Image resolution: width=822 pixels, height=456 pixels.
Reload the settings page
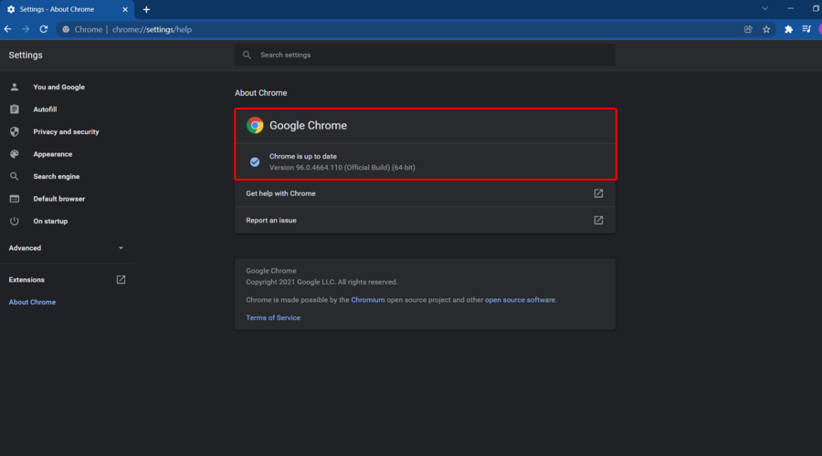tap(44, 29)
